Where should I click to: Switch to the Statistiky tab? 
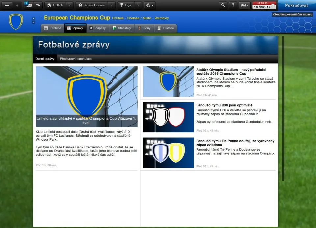[x=122, y=28]
